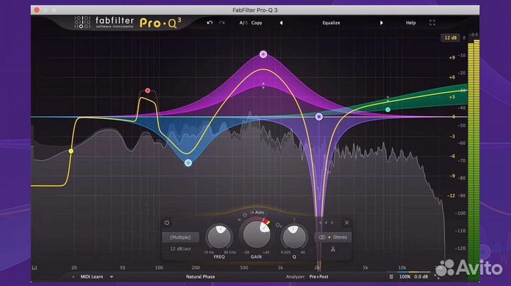The image size is (511, 286).
Task: Click the Undo arrow icon
Action: [209, 23]
